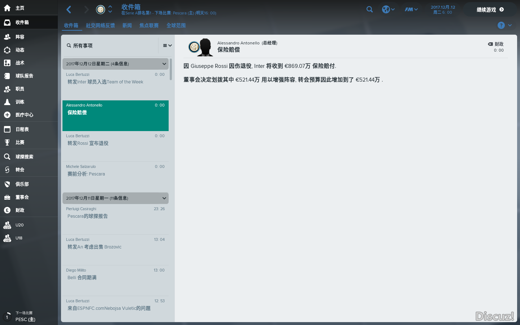Switch to the 全球范围 tab
This screenshot has height=325, width=520.
click(176, 26)
